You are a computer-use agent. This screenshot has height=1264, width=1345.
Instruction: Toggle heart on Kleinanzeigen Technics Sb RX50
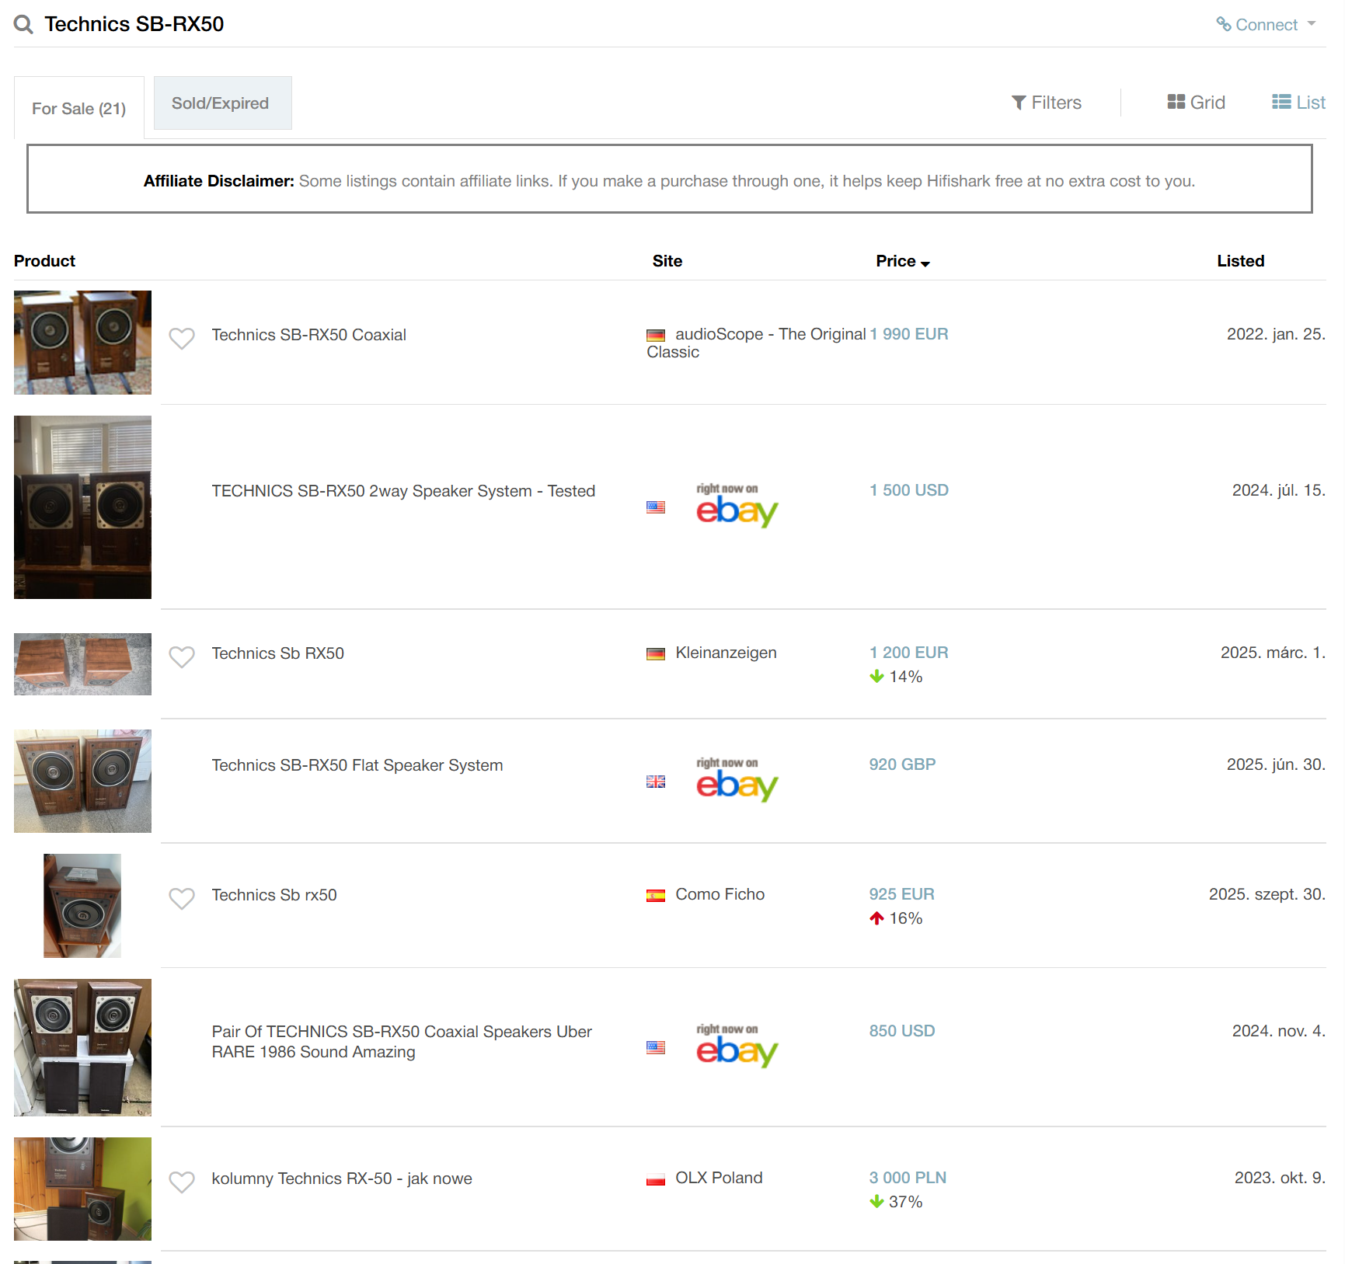point(182,656)
